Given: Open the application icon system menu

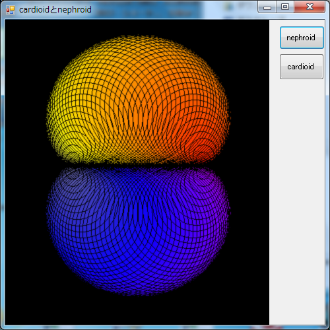Looking at the screenshot, I should pos(11,10).
